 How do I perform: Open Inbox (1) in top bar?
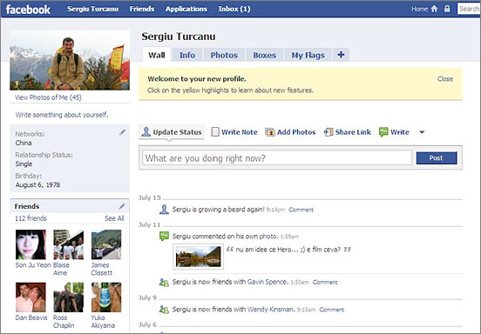pos(234,9)
